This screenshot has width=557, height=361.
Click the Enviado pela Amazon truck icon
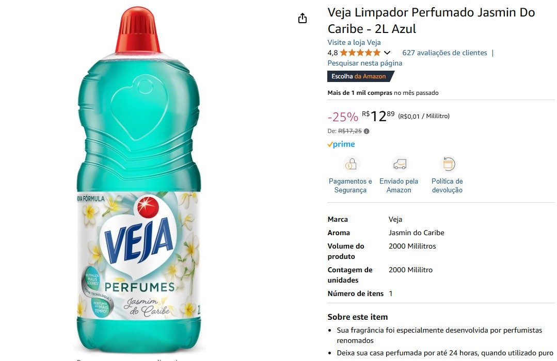coord(399,165)
